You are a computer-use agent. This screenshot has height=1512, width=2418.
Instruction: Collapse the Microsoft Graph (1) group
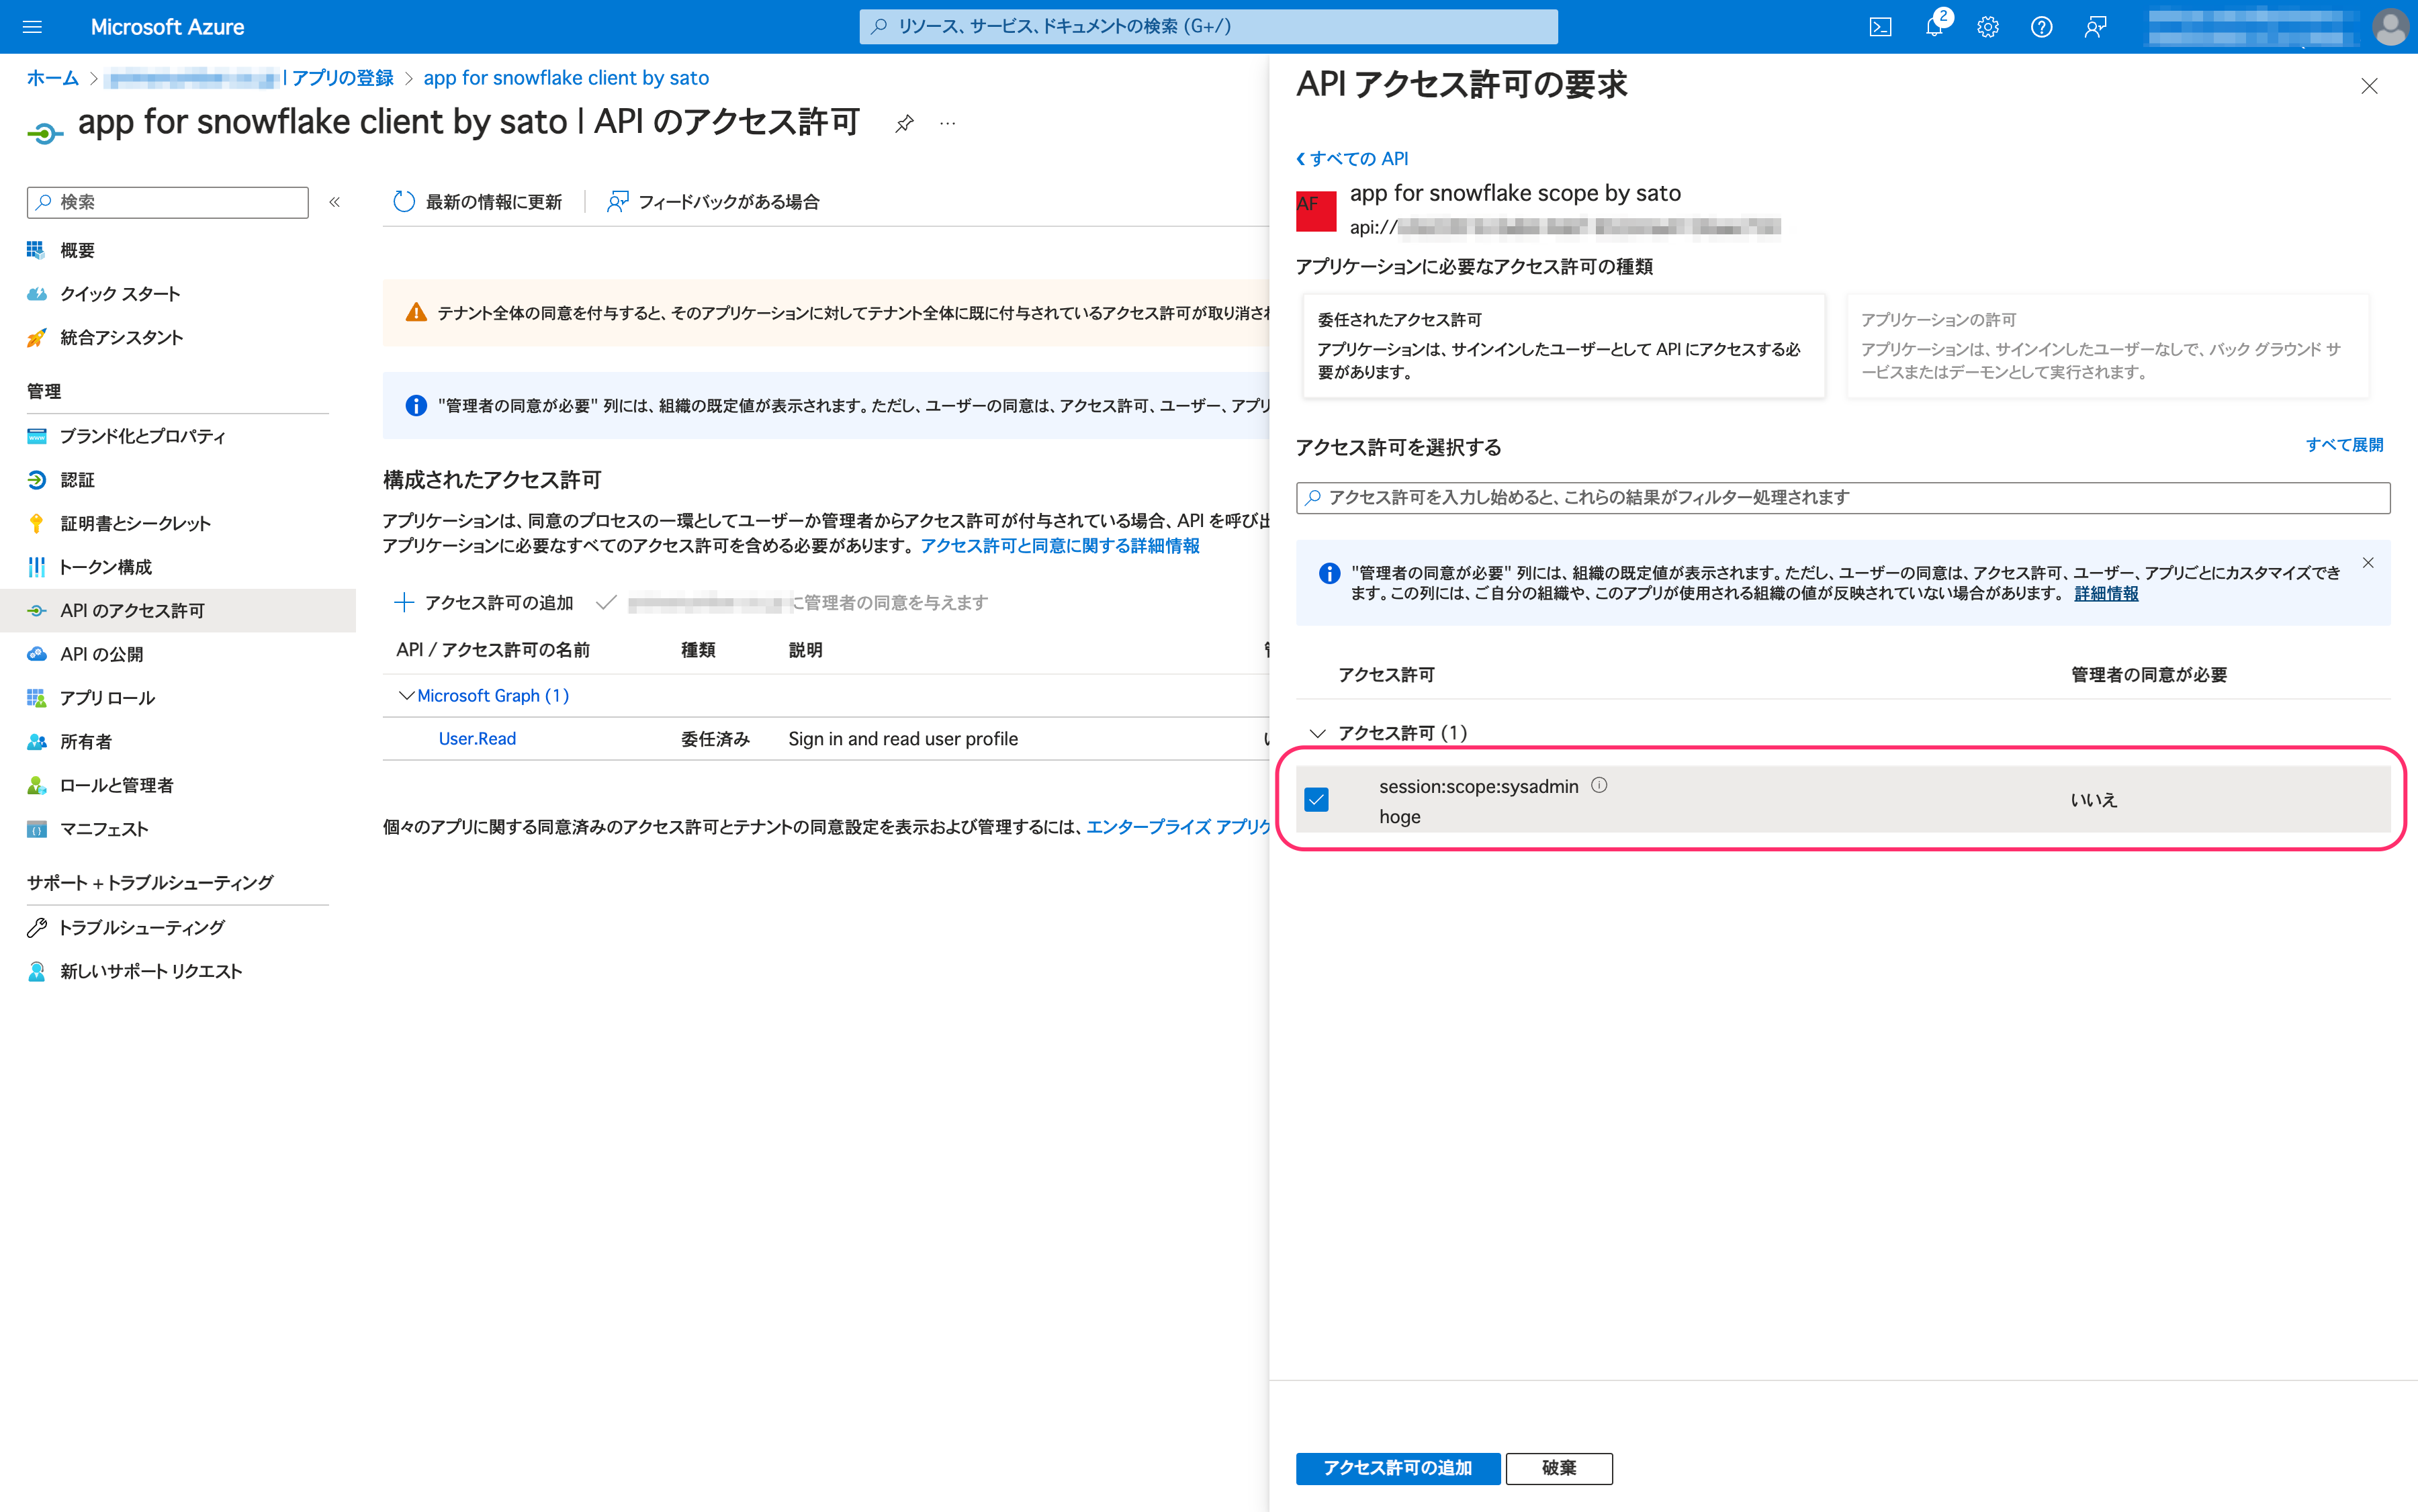[406, 695]
